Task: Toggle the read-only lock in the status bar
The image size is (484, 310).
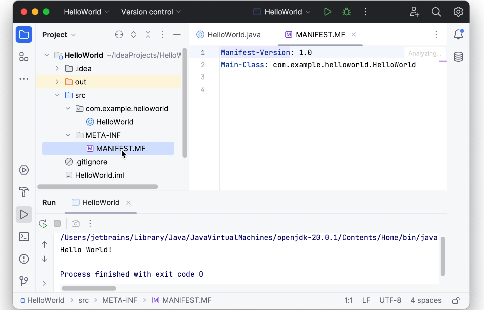Action: click(456, 300)
